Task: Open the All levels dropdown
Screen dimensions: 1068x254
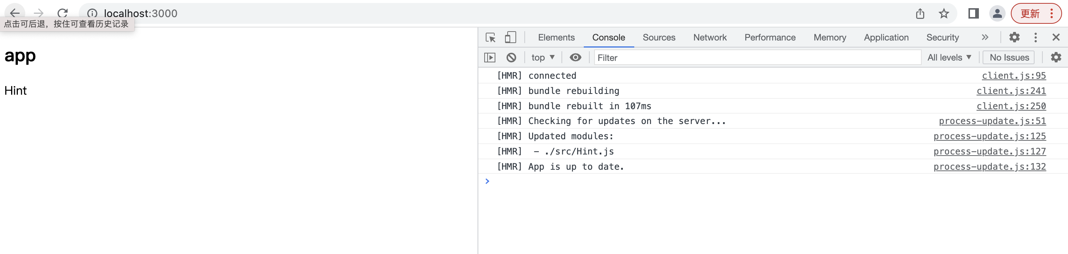Action: coord(949,58)
